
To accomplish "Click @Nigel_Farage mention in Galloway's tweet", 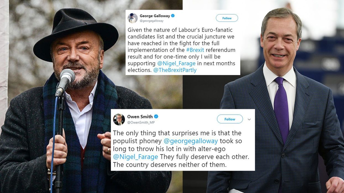I will [x=177, y=63].
